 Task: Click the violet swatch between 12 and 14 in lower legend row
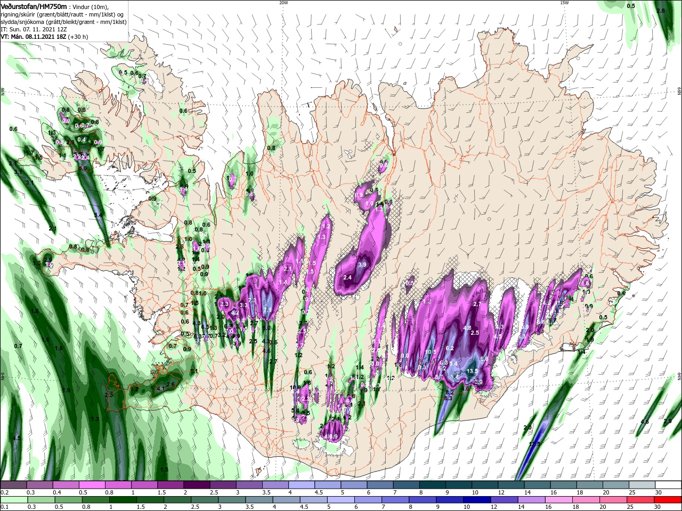tap(505, 500)
